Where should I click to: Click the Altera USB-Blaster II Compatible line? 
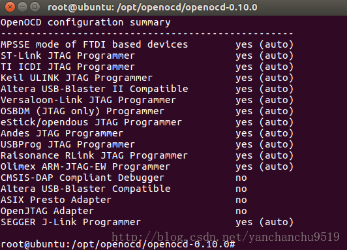(x=147, y=89)
